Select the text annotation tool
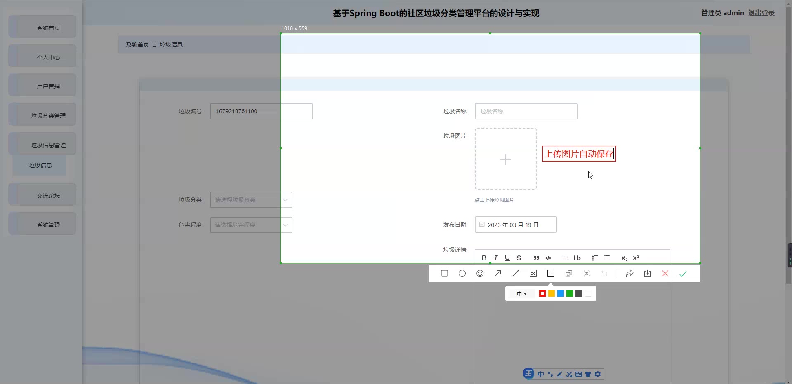The width and height of the screenshot is (792, 384). pos(551,274)
